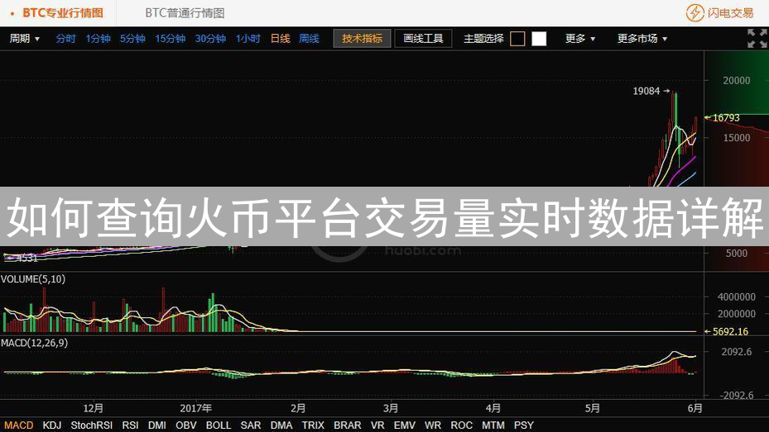Click the 12月 timeline label
The height and width of the screenshot is (432, 769).
94,408
